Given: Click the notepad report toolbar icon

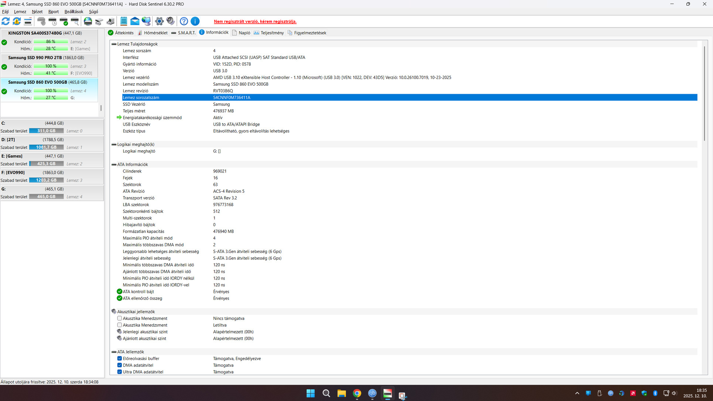Looking at the screenshot, I should coord(124,21).
